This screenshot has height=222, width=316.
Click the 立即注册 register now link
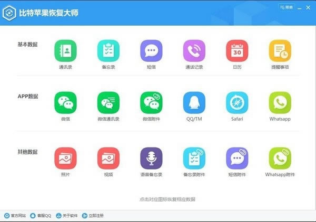coord(93,216)
